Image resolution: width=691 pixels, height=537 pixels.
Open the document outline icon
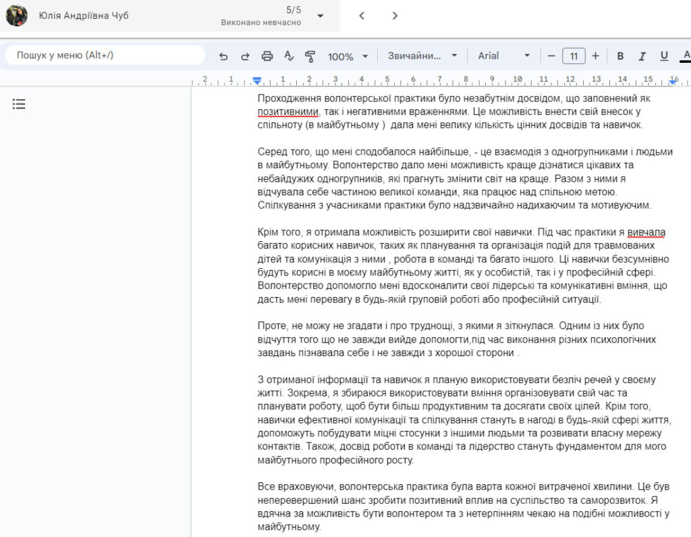[x=19, y=104]
